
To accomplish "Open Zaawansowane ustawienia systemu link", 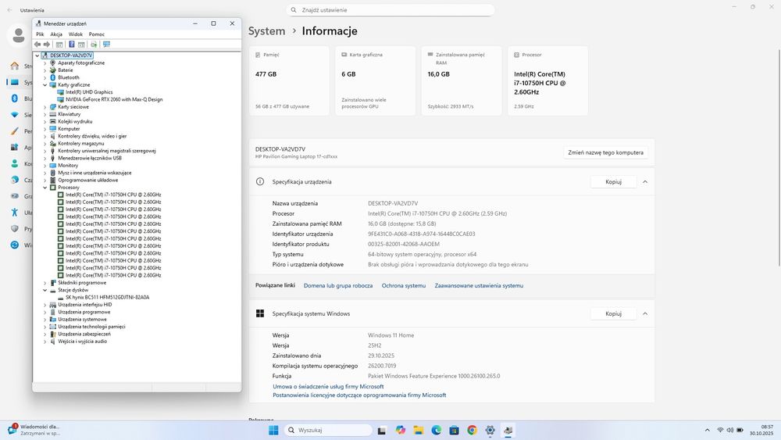I will [479, 285].
